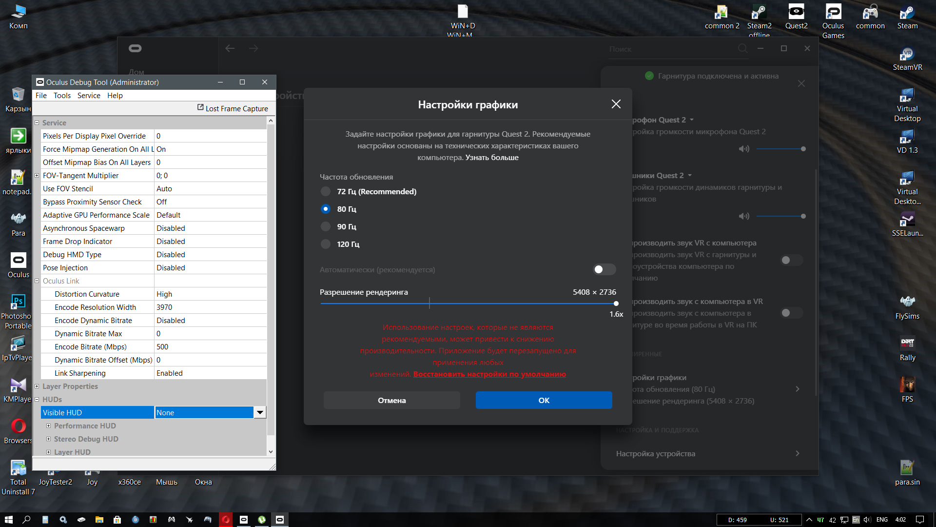Open the Oculus Games desktop icon
Screen dimensions: 936x527
pyautogui.click(x=833, y=21)
